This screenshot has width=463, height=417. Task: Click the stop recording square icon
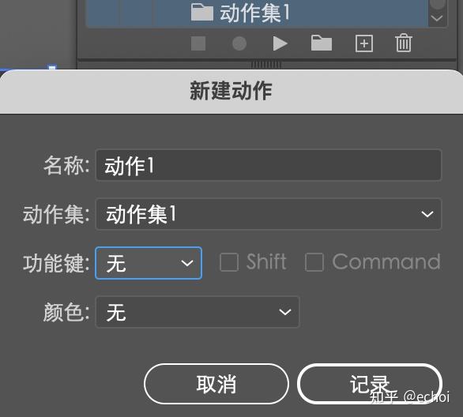coord(198,43)
